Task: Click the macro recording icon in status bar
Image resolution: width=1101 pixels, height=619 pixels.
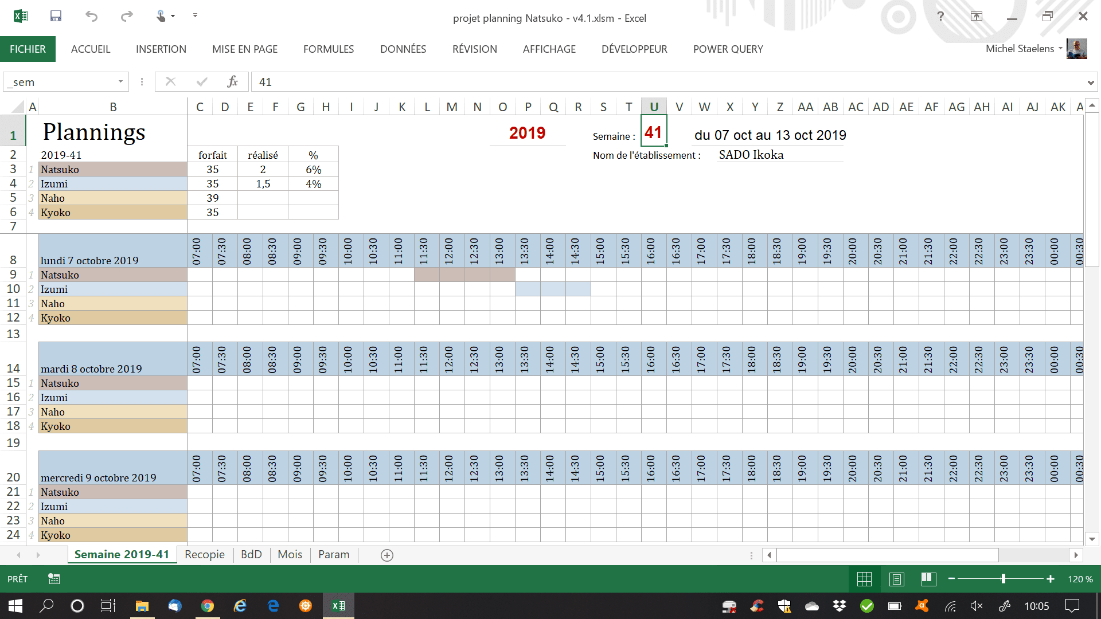Action: pos(54,579)
